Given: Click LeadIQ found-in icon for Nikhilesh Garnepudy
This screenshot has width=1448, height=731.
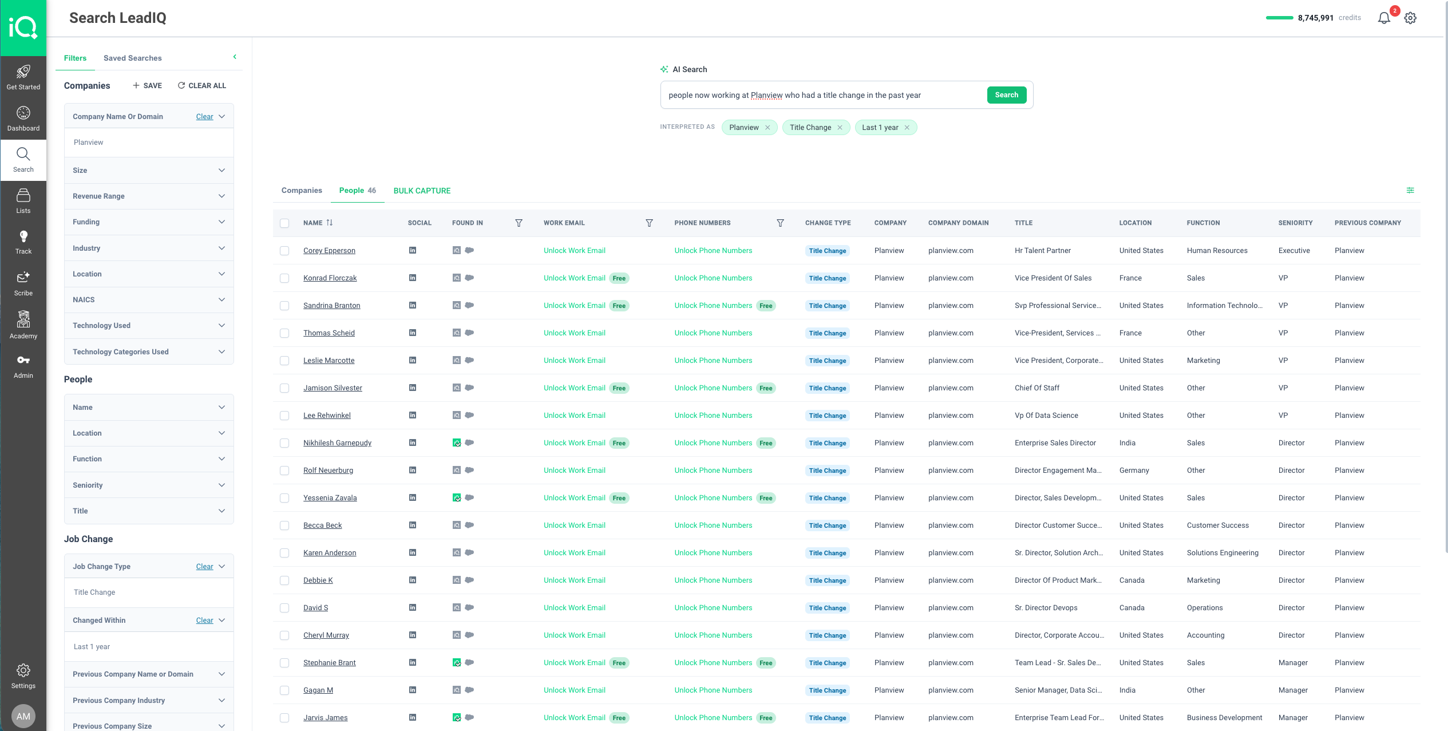Looking at the screenshot, I should (457, 442).
